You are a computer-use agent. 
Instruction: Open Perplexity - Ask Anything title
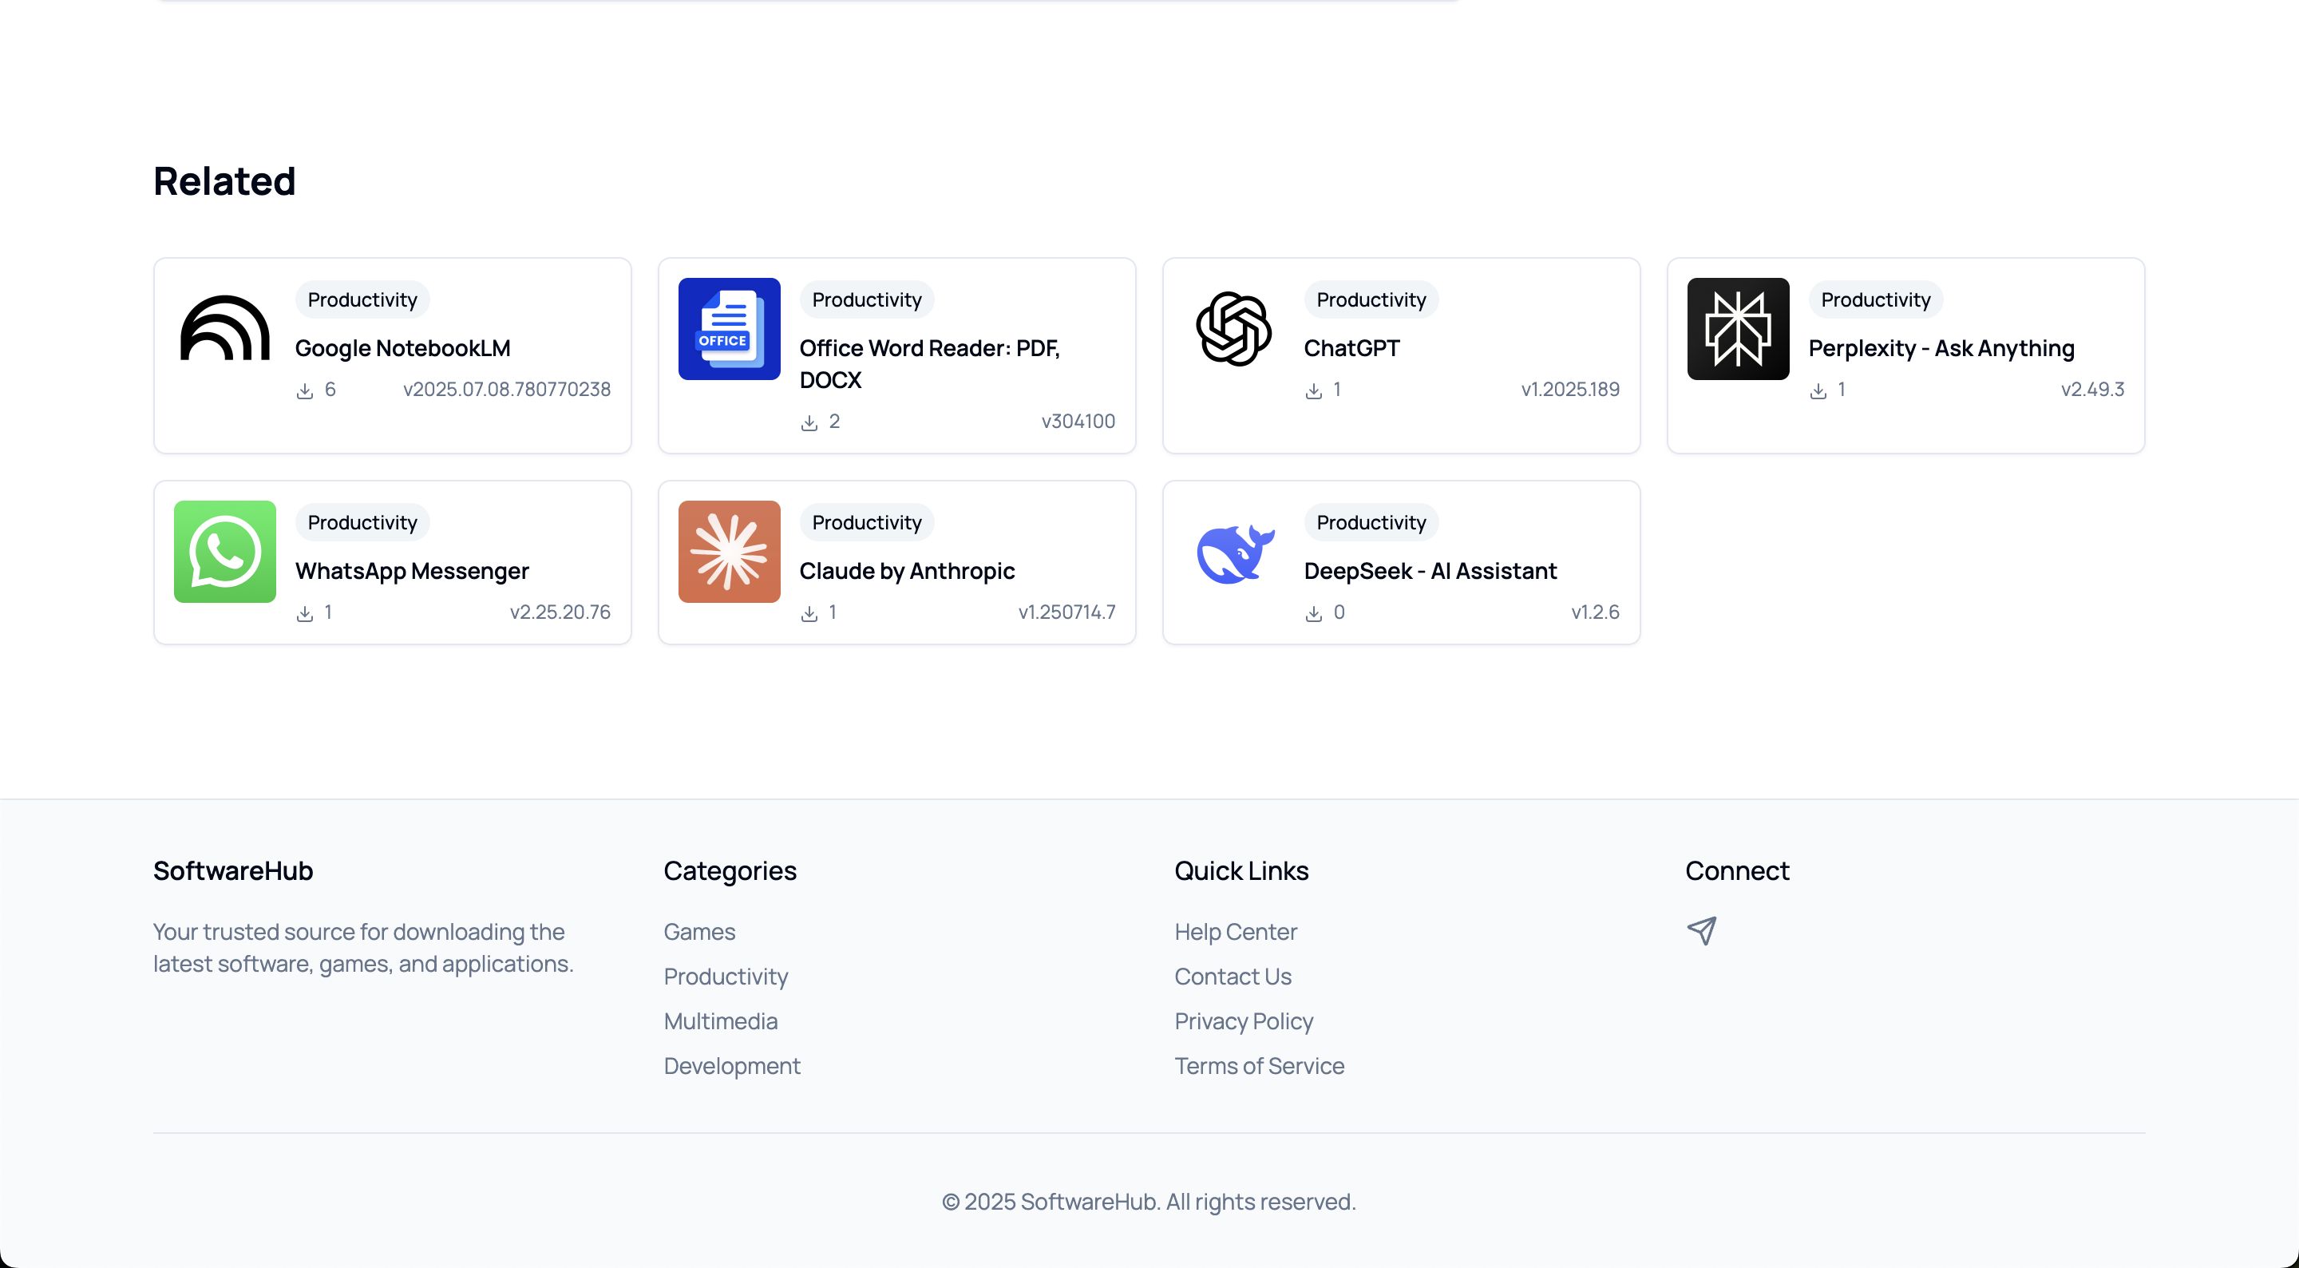1941,348
